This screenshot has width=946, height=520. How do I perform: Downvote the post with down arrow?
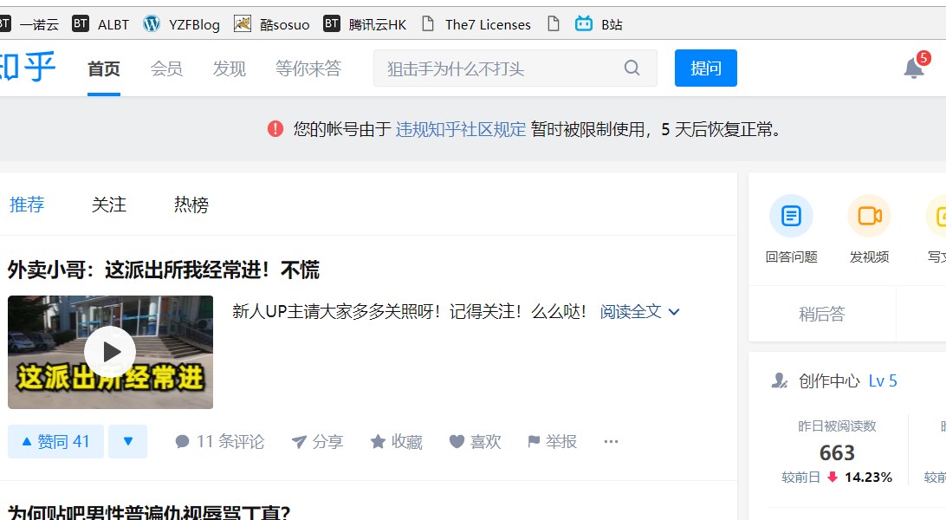(x=128, y=441)
